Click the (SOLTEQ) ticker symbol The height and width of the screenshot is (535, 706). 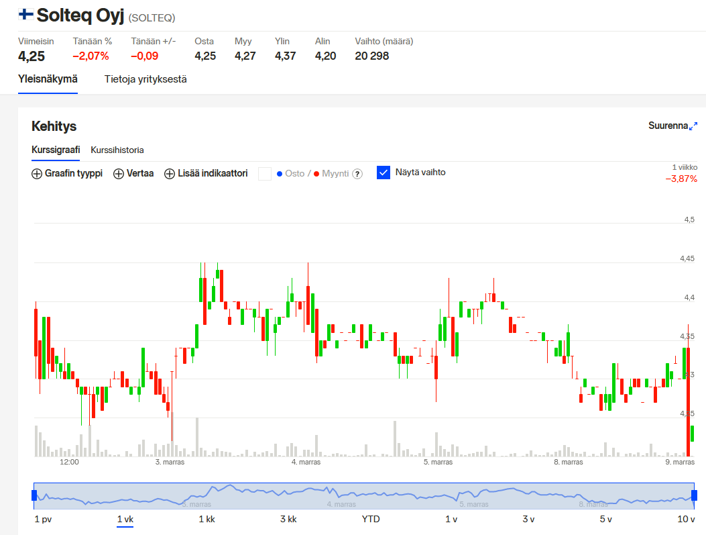152,18
